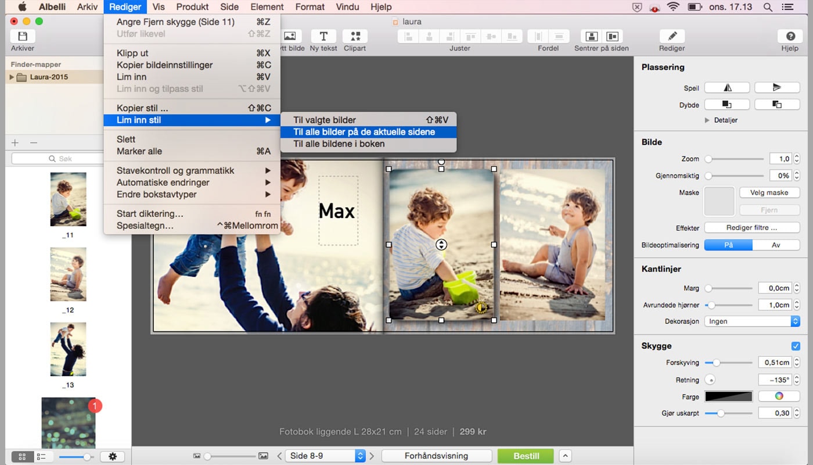Click the Arkiver save icon
The height and width of the screenshot is (465, 813).
23,37
